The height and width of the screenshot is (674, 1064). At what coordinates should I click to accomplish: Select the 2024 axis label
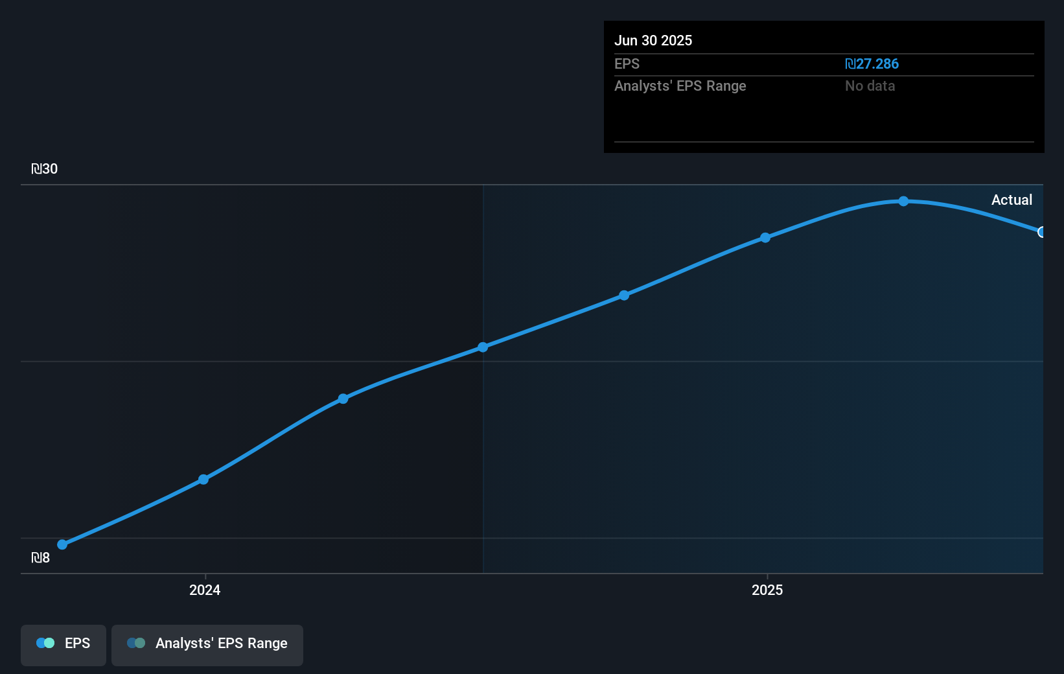204,590
